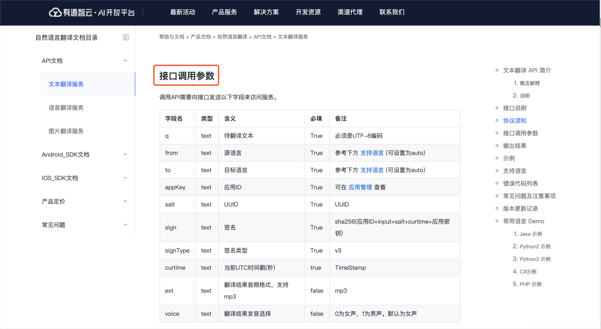The image size is (601, 329).
Task: Select 语音翻译服务 in the sidebar
Action: click(66, 108)
